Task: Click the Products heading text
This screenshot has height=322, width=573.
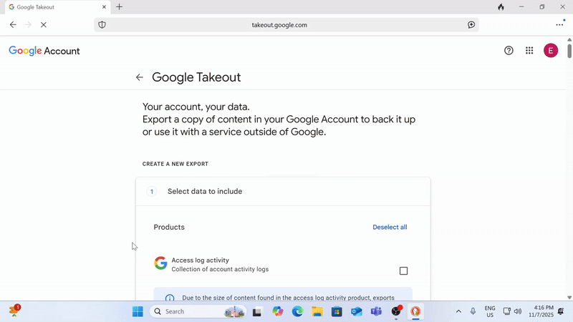Action: pyautogui.click(x=169, y=227)
